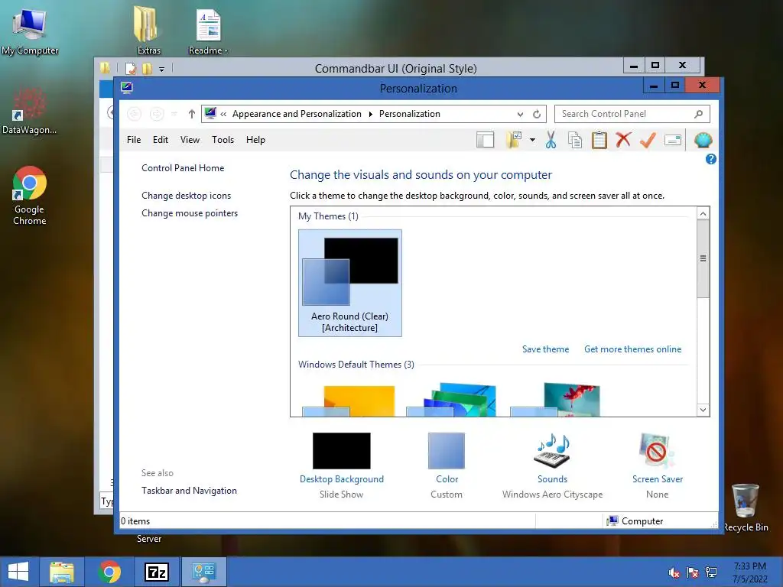The height and width of the screenshot is (587, 783).
Task: Open 7-Zip from the taskbar
Action: coord(157,572)
